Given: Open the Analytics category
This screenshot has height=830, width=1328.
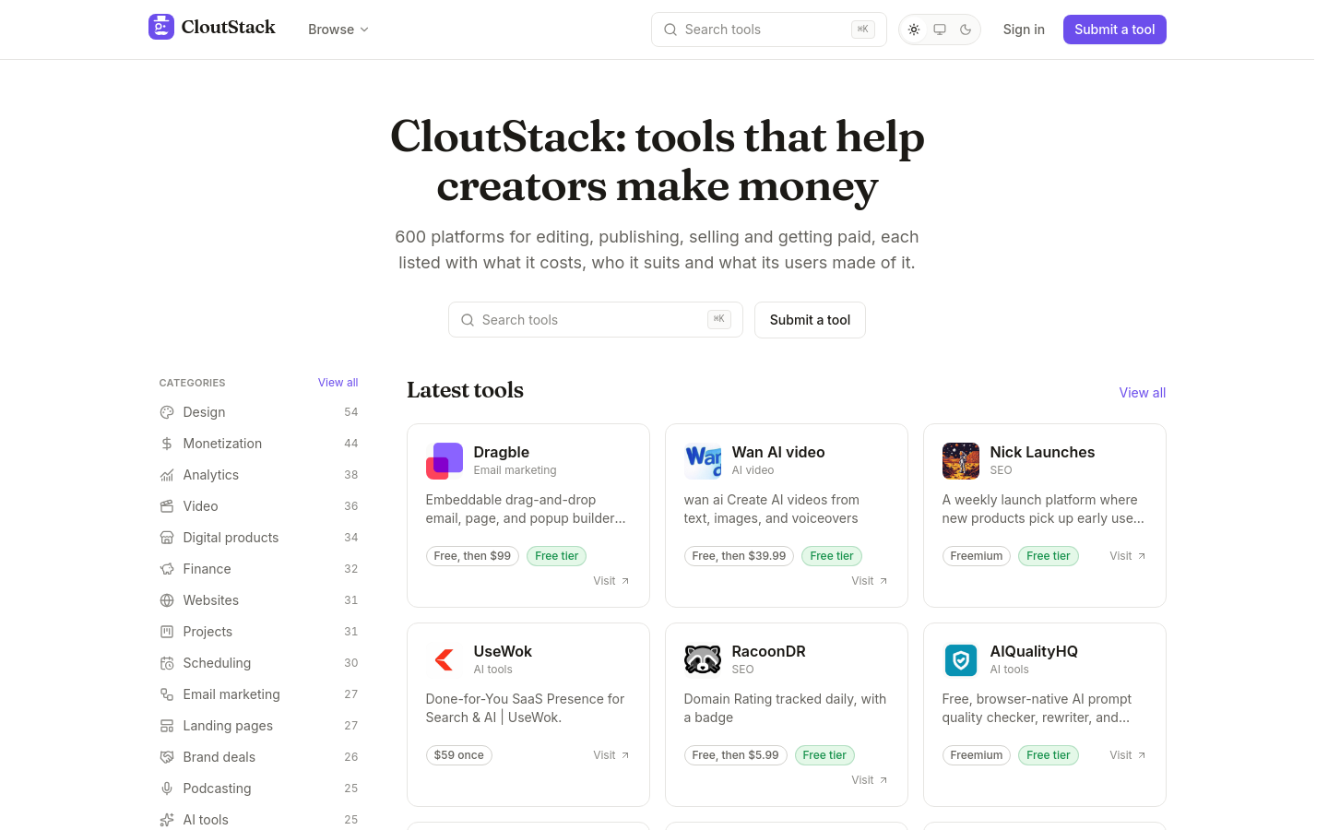Looking at the screenshot, I should click(x=258, y=475).
